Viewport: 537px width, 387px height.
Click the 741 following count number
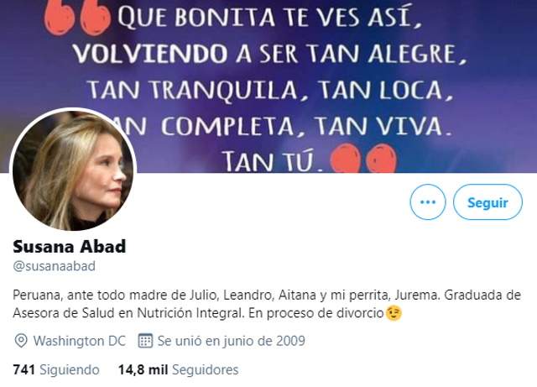(24, 370)
